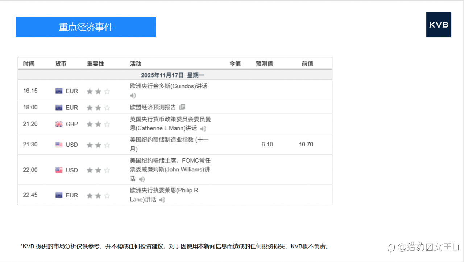Image resolution: width=464 pixels, height=262 pixels.
Task: Click the EU flag in the 18:00 row
Action: [59, 108]
